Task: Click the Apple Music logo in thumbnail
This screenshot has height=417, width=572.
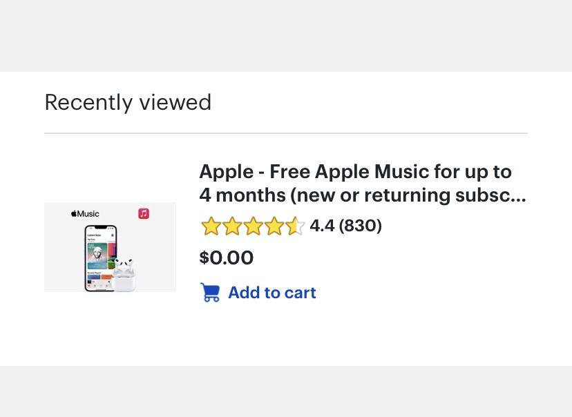Action: point(85,214)
